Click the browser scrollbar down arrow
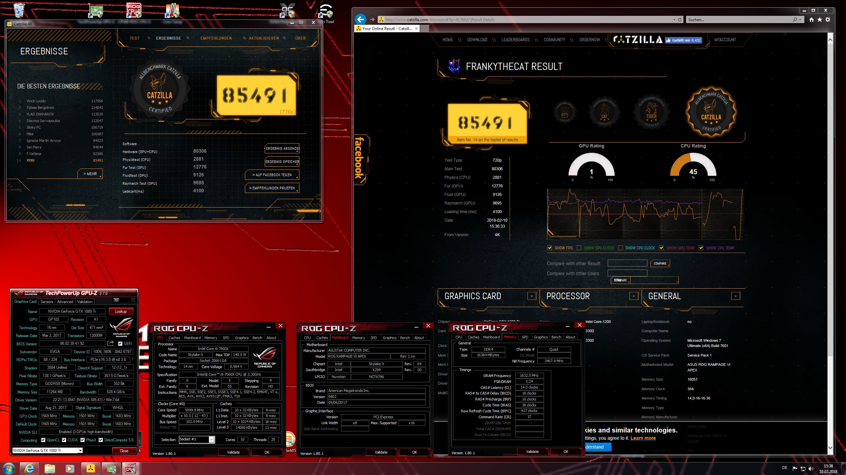Viewport: 846px width, 475px height. pyautogui.click(x=830, y=448)
